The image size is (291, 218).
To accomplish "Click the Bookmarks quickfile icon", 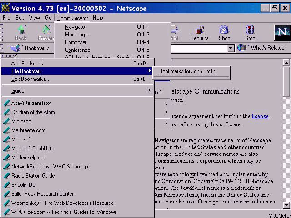I will (15, 48).
